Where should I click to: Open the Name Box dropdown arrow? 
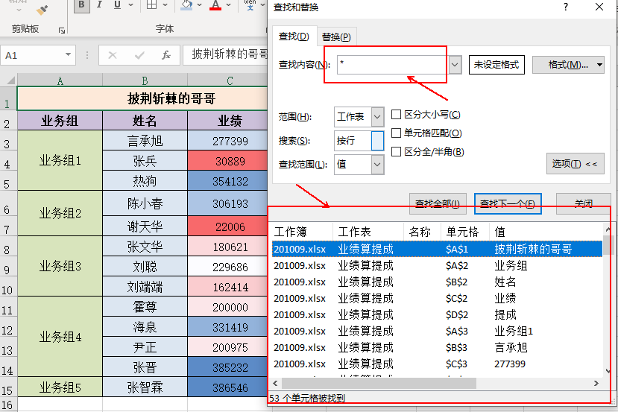(68, 54)
